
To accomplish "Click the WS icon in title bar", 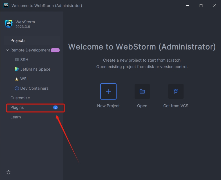I will coord(6,5).
